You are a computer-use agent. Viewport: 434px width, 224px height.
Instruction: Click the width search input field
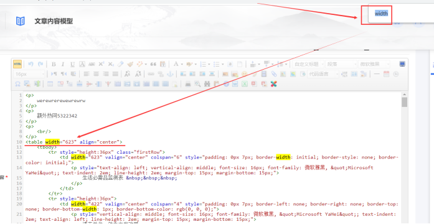click(x=381, y=13)
